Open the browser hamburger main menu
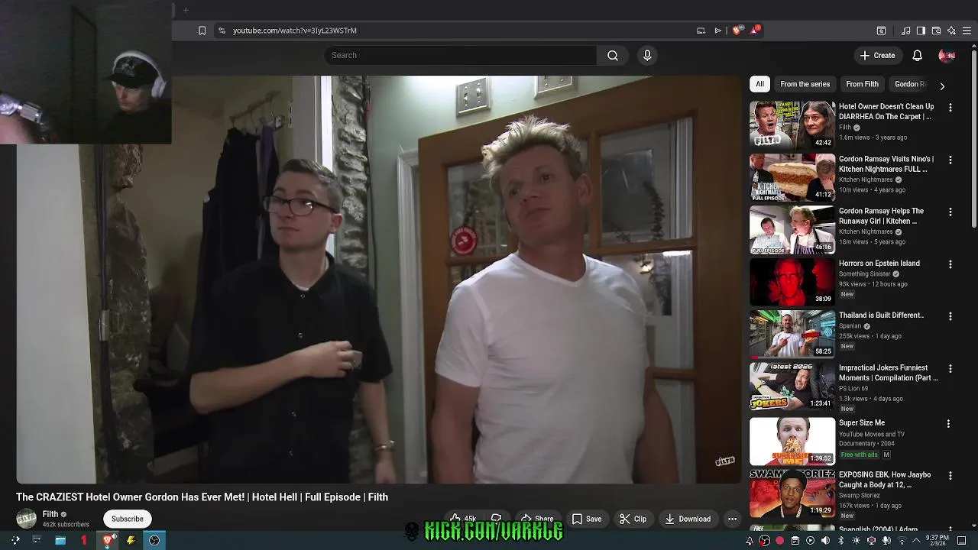Image resolution: width=978 pixels, height=550 pixels. point(967,31)
